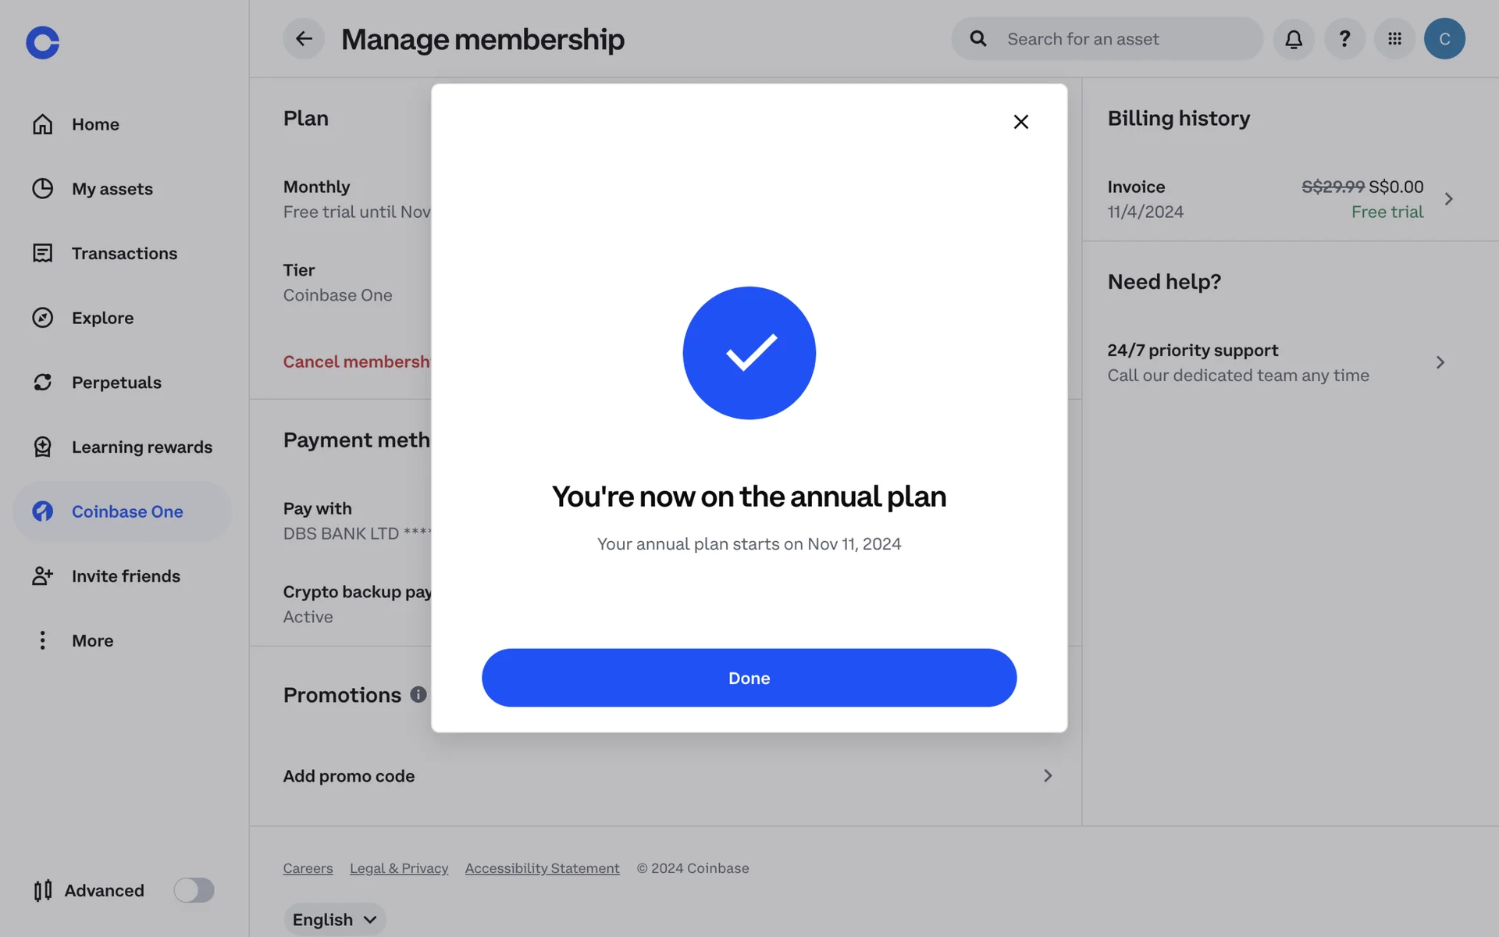This screenshot has width=1499, height=937.
Task: Open the English language dropdown
Action: 334,919
